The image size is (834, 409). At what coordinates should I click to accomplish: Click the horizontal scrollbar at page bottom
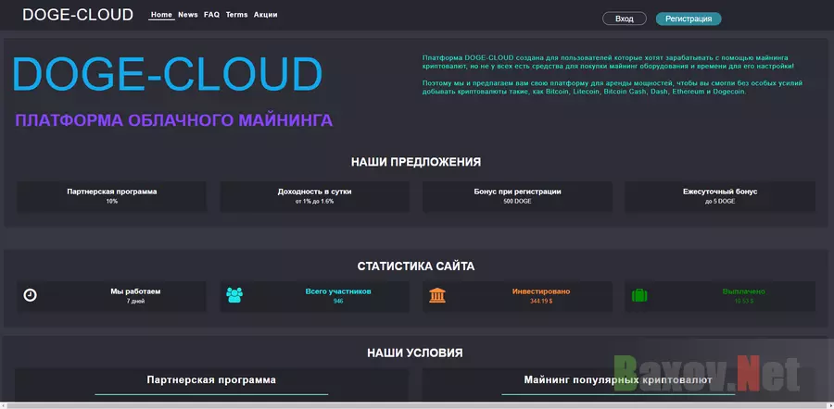[417, 406]
